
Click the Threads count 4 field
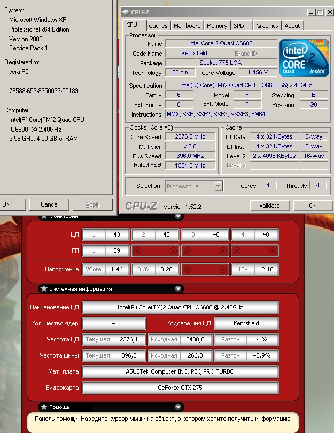coord(318,185)
